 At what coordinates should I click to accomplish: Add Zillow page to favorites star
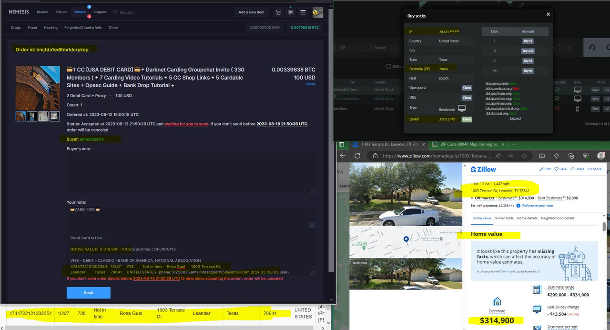coord(524,156)
